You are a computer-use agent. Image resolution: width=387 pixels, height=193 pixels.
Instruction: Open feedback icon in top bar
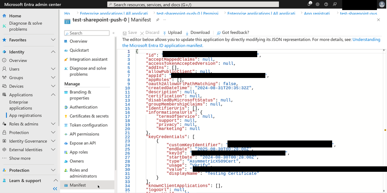click(335, 5)
